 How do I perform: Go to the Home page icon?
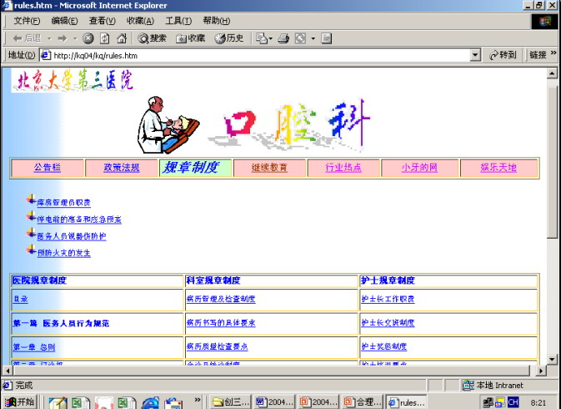tap(122, 38)
